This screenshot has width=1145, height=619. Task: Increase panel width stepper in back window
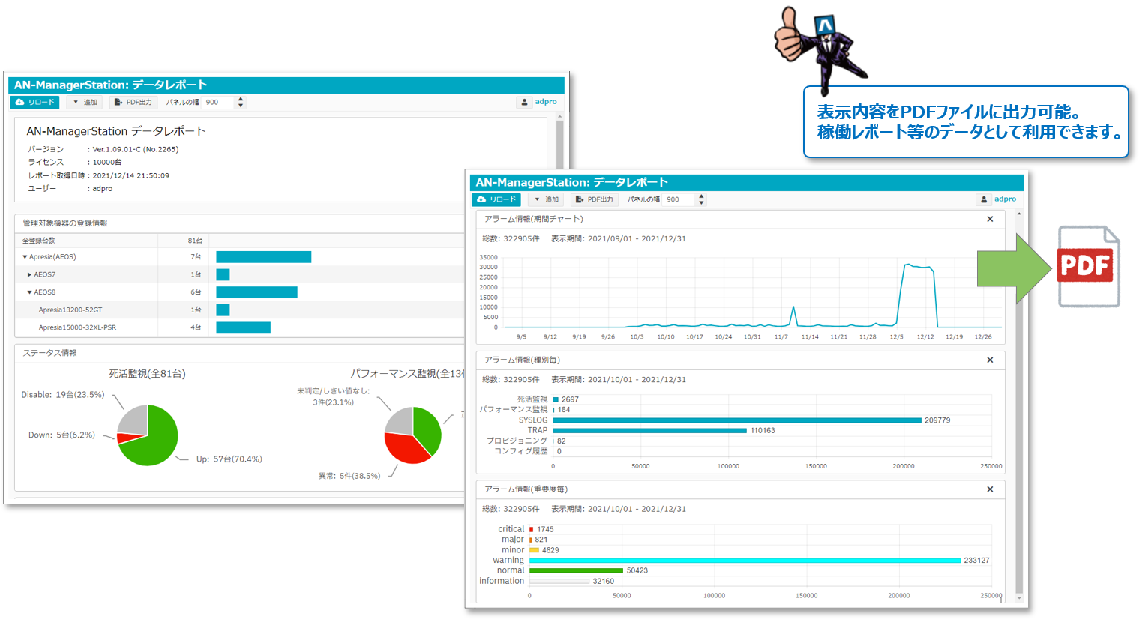[x=241, y=99]
